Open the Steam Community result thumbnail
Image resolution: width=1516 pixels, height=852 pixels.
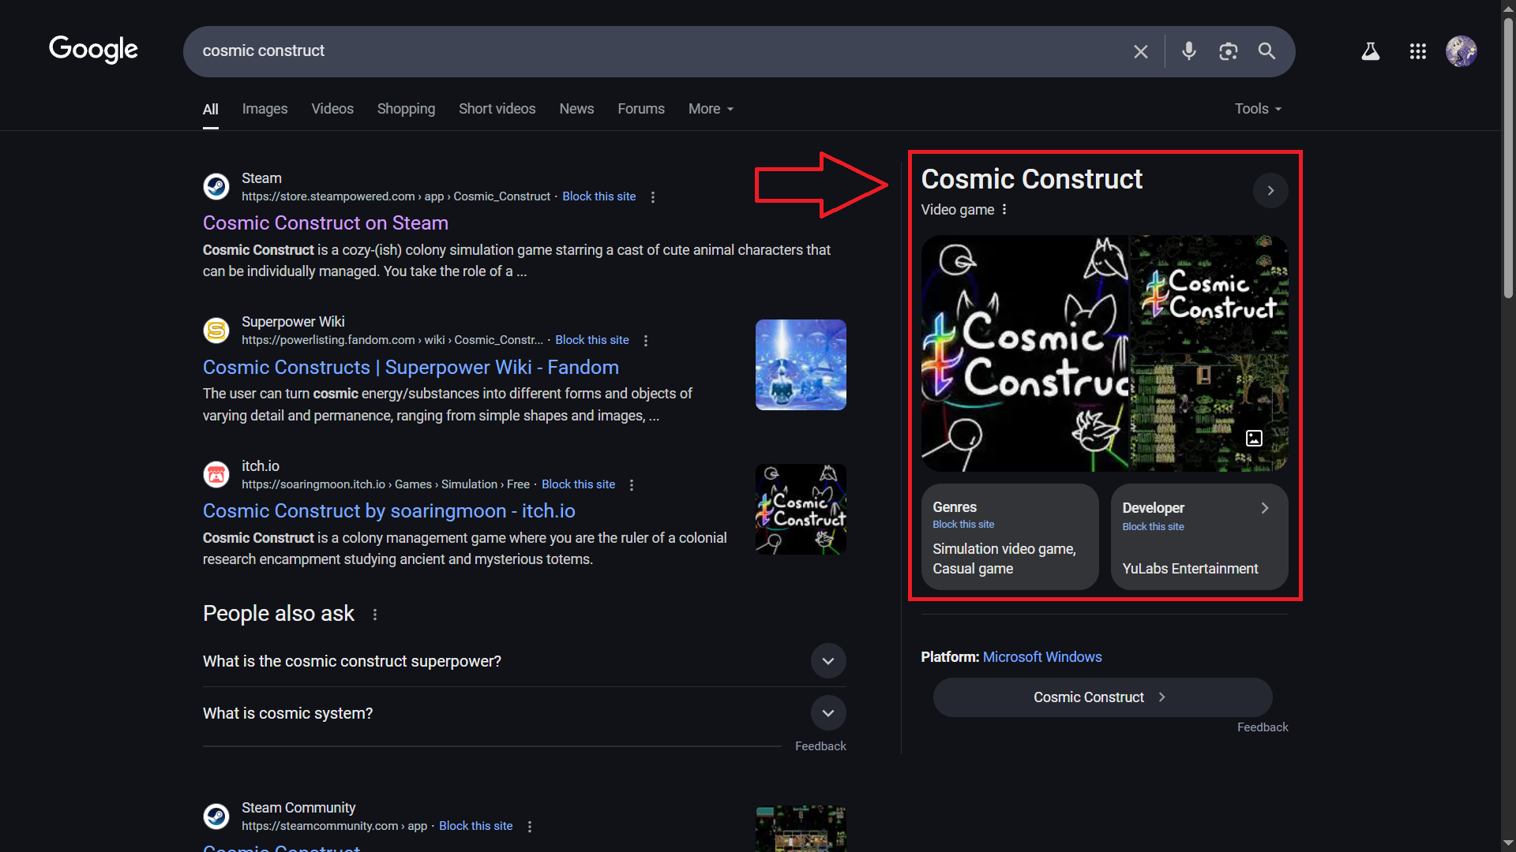(x=801, y=828)
